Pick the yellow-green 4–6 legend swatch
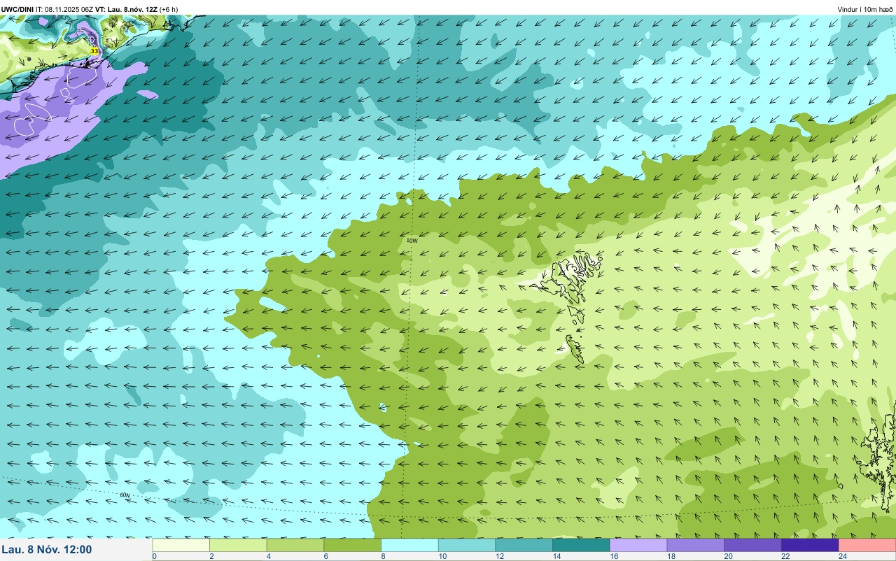Viewport: 896px width, 561px height. tap(296, 545)
